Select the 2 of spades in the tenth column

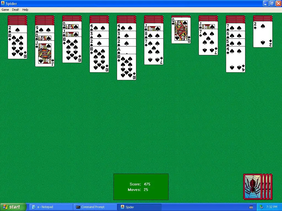[263, 34]
